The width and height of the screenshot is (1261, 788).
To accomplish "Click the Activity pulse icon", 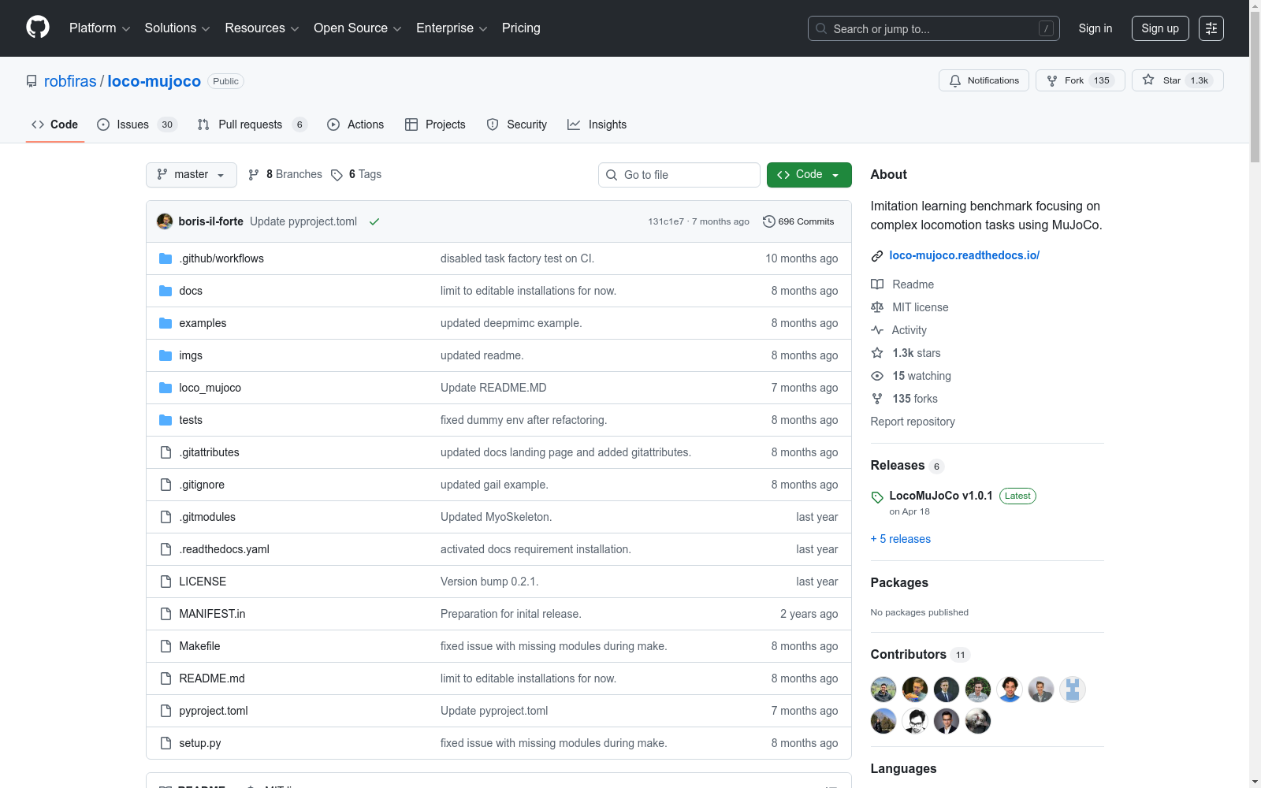I will (x=877, y=330).
